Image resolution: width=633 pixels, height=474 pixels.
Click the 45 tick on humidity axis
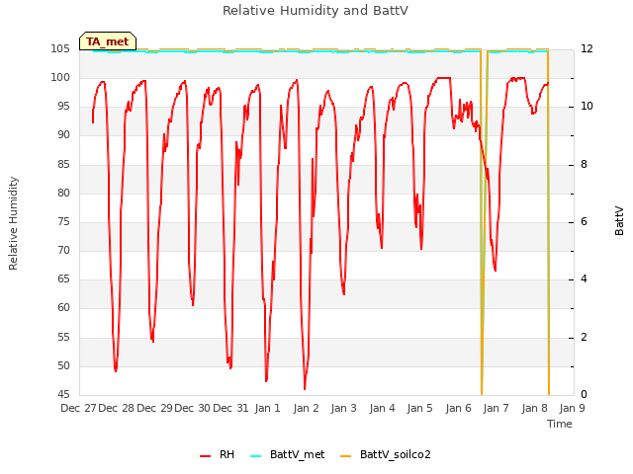coord(63,395)
